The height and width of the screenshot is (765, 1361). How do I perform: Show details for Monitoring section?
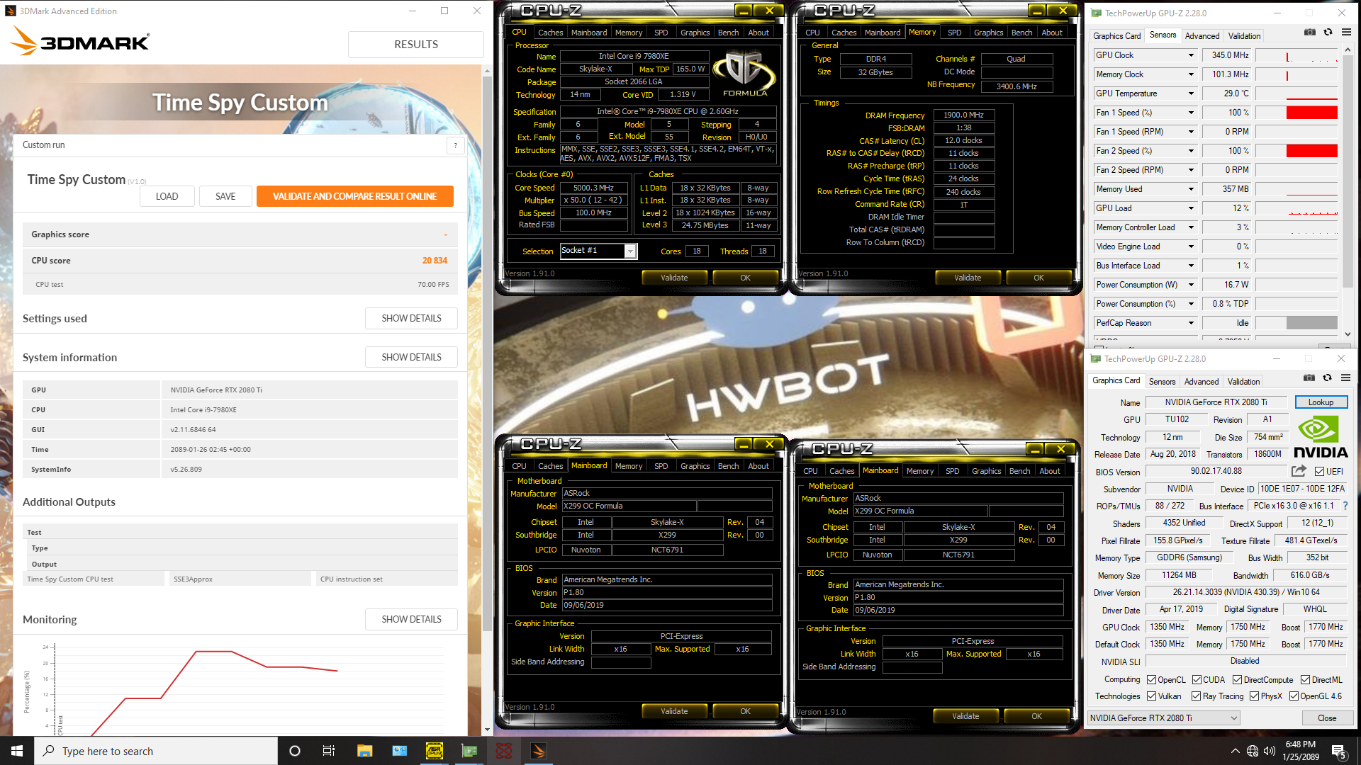[411, 619]
